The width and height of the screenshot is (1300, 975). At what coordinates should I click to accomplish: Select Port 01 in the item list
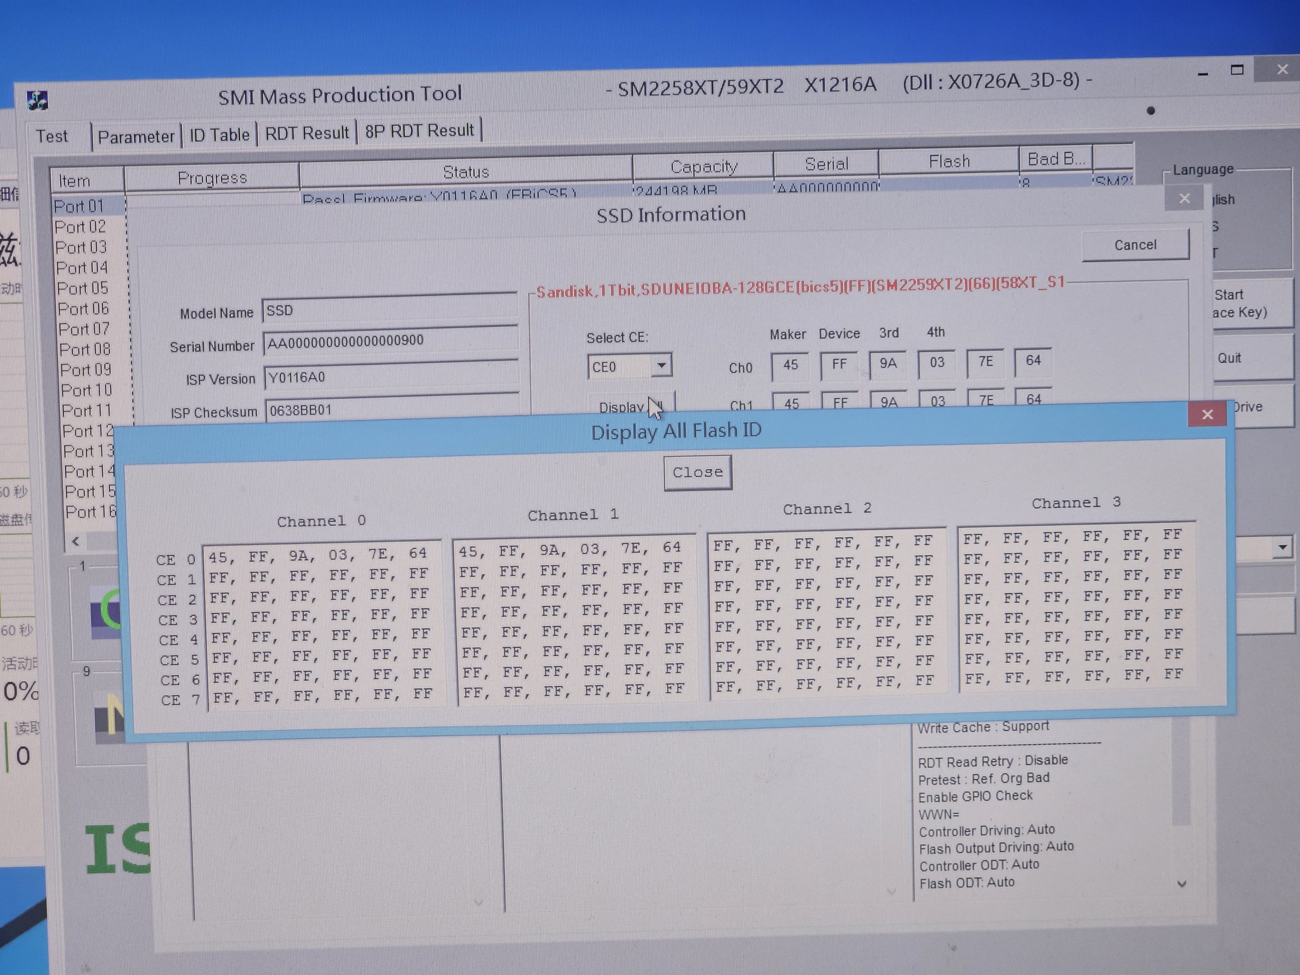(x=79, y=206)
